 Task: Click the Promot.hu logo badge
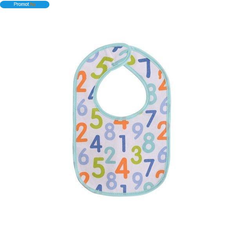tap(25, 4)
